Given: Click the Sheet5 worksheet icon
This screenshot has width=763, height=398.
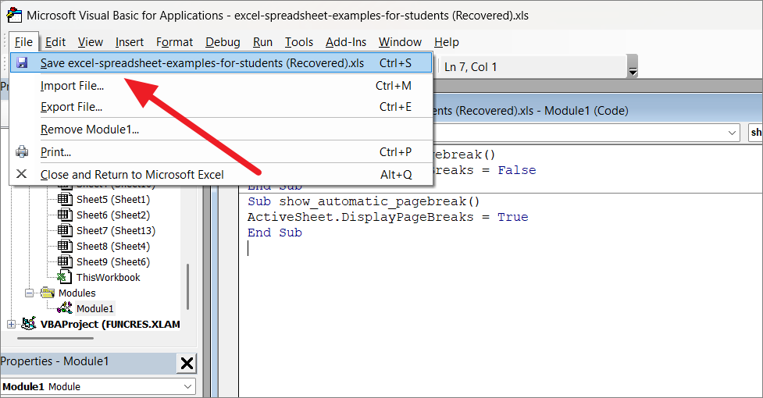Looking at the screenshot, I should point(65,199).
